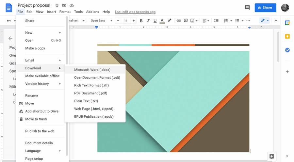Screen dimensions: 294x162
Task: Click the Last edit was seconds ago link
Action: [x=135, y=12]
